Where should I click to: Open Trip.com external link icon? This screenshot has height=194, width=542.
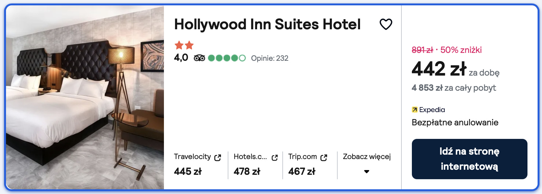tap(324, 157)
